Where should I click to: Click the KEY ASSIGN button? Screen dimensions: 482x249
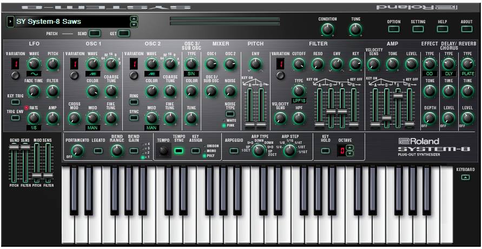point(195,150)
